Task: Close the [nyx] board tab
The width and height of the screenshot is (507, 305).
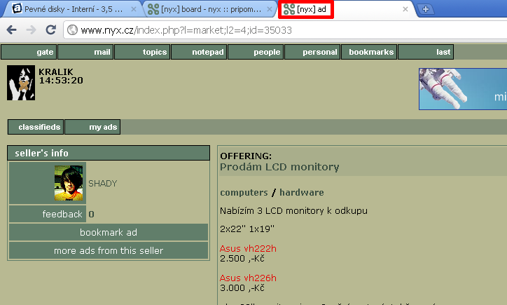Action: [269, 9]
